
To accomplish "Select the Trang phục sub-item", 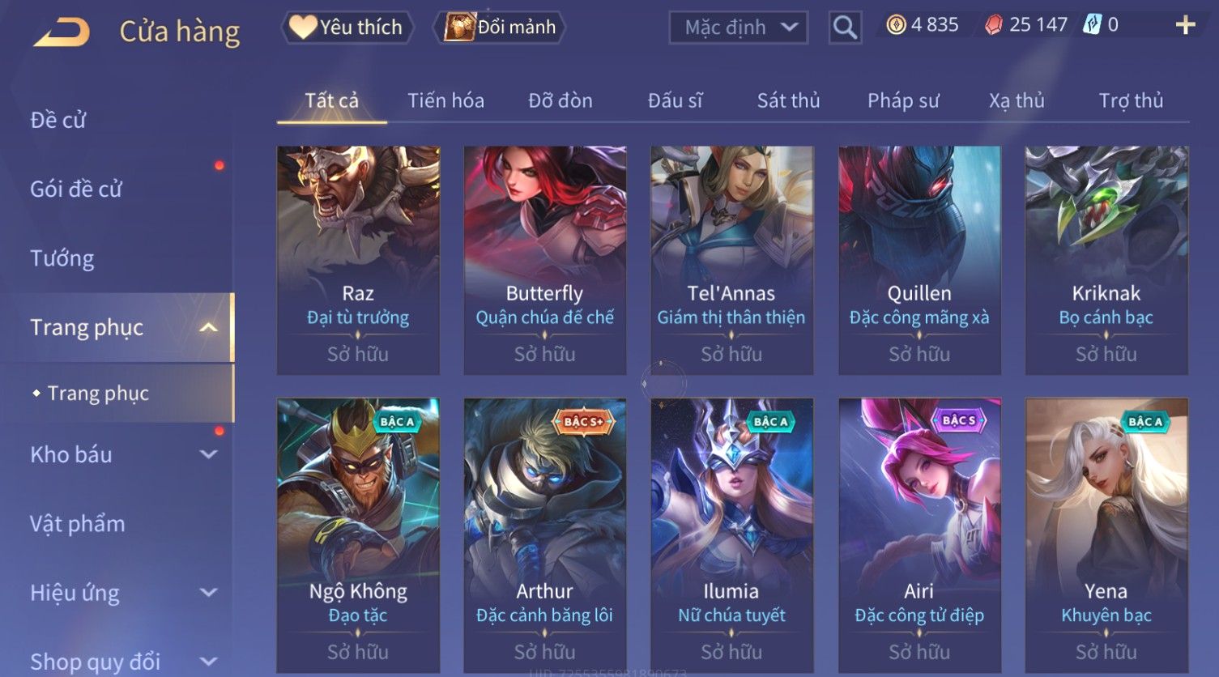I will click(x=98, y=394).
